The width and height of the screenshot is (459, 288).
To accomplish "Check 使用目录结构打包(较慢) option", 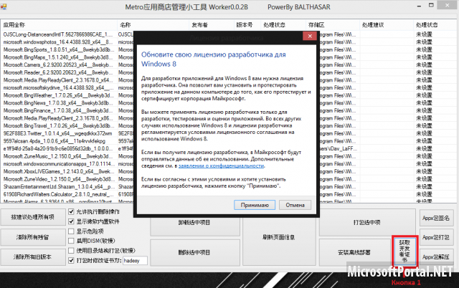I will tap(71, 251).
